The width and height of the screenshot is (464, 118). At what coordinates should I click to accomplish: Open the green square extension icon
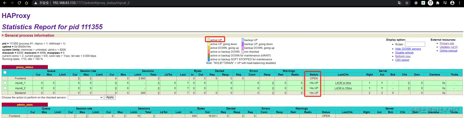coord(423,3)
